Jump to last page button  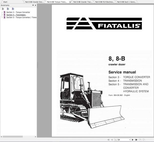pyautogui.click(x=136, y=140)
